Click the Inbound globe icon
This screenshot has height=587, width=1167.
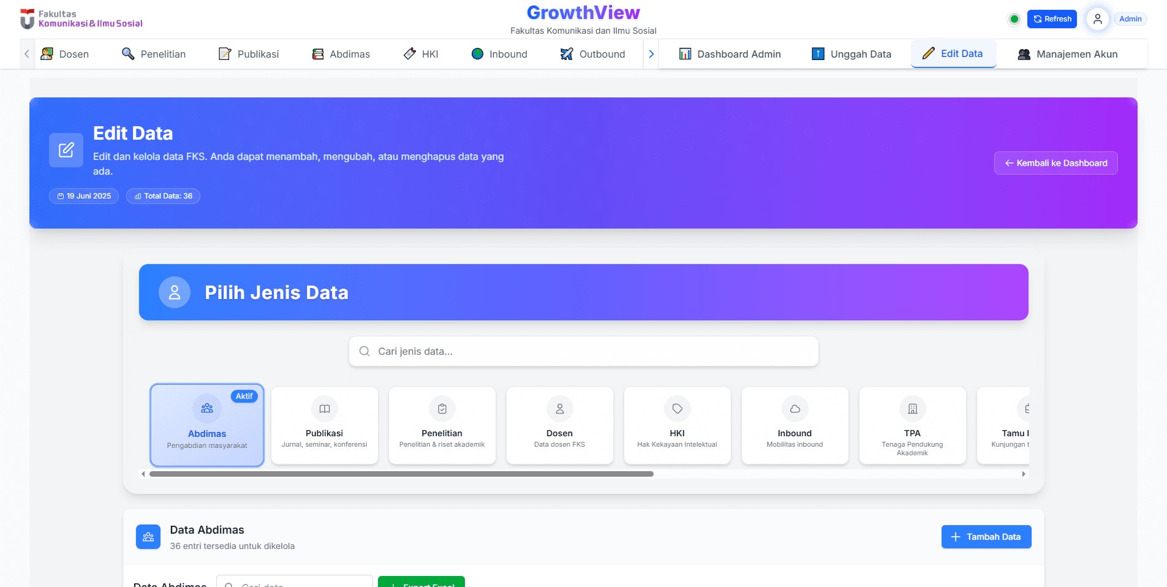477,54
